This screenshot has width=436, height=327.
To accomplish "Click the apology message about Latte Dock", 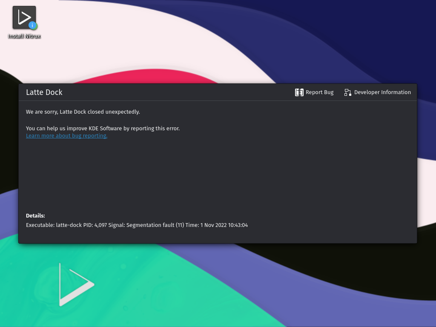I will coord(83,112).
